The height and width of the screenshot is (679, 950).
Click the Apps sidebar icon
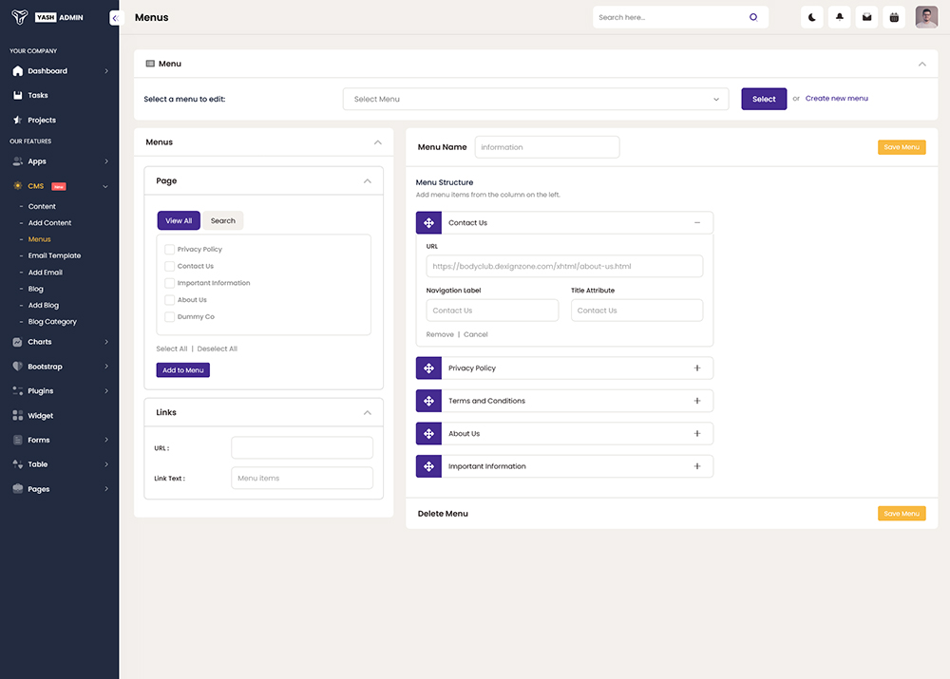pyautogui.click(x=17, y=161)
